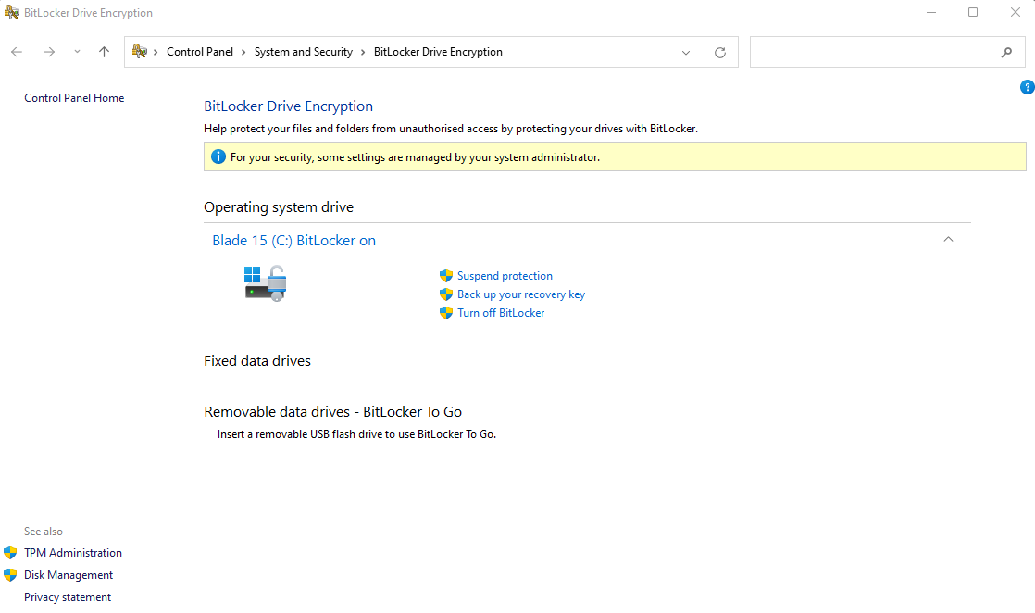Click Suspend protection for drive C:

(x=505, y=275)
